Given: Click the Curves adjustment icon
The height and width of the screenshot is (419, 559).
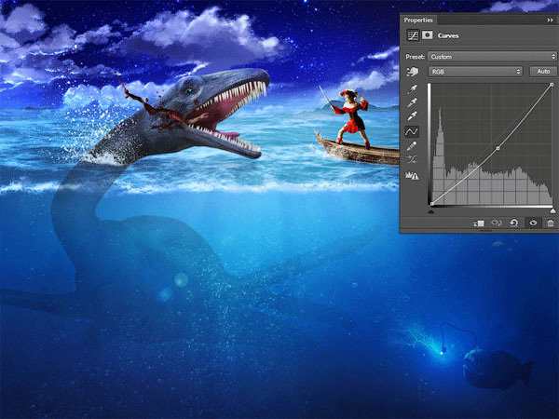Looking at the screenshot, I should (x=413, y=35).
